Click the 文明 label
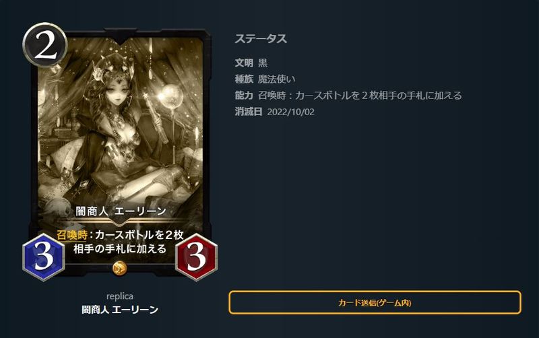Image resolution: width=539 pixels, height=338 pixels. click(x=244, y=63)
